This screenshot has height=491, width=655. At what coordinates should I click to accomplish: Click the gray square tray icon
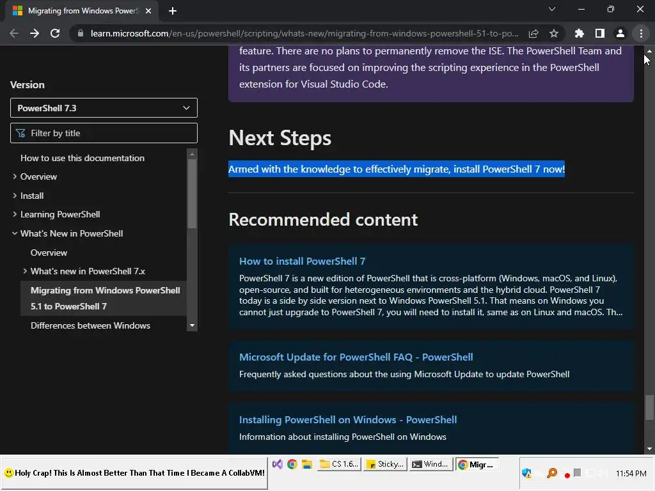tap(578, 472)
